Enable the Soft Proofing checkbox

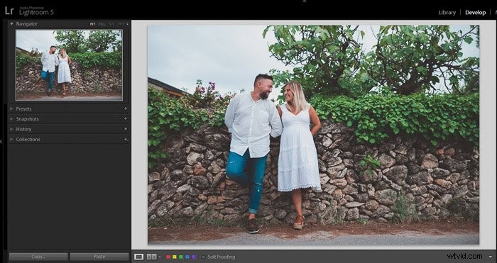coord(204,257)
